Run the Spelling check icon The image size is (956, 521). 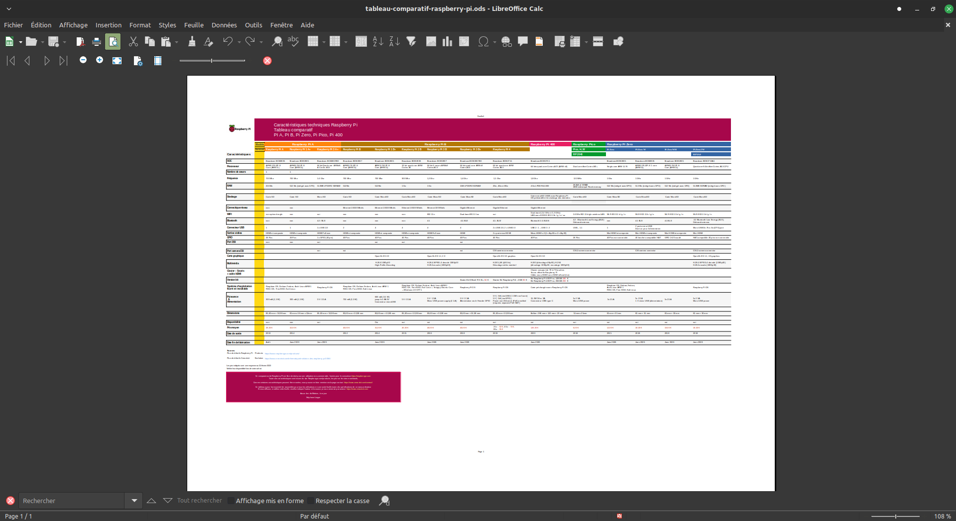click(x=293, y=42)
